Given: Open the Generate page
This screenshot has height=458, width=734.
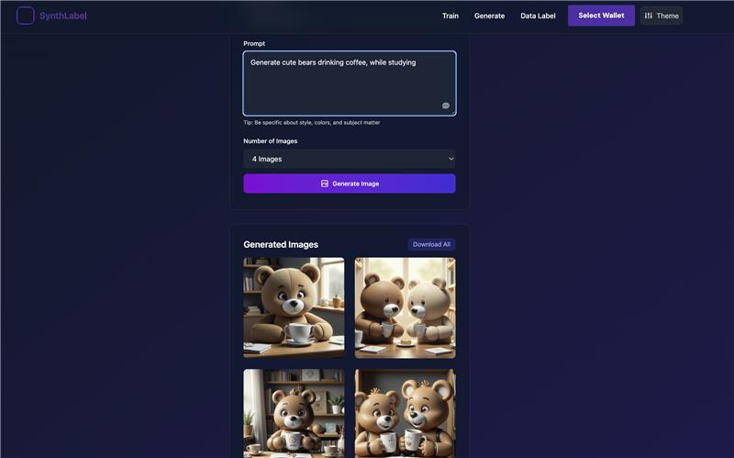Looking at the screenshot, I should click(x=489, y=16).
